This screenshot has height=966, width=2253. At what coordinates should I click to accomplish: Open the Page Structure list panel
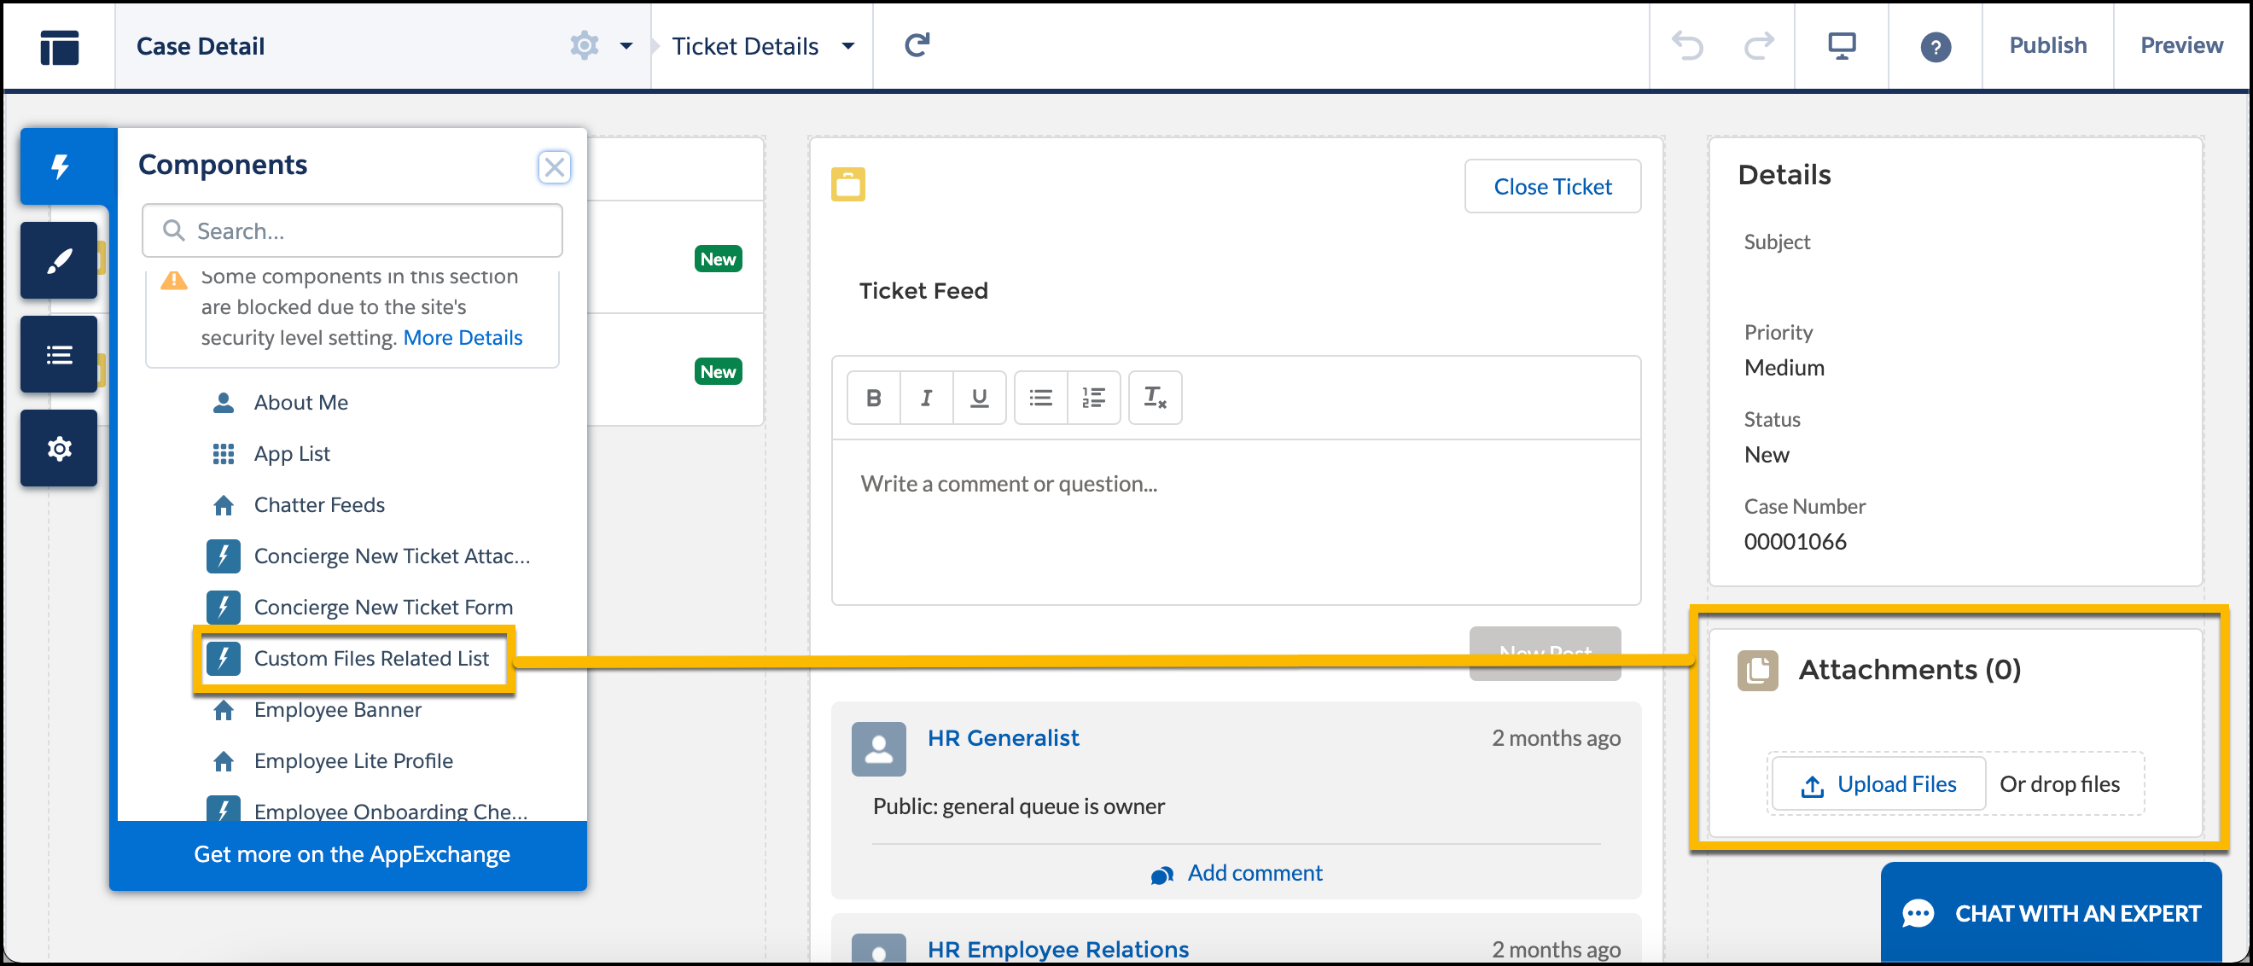coord(60,354)
